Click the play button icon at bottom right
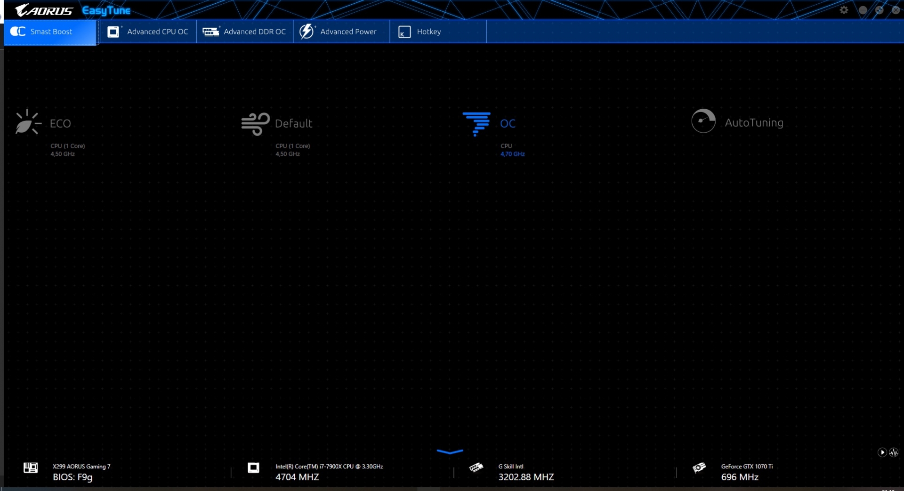The width and height of the screenshot is (904, 491). click(882, 452)
